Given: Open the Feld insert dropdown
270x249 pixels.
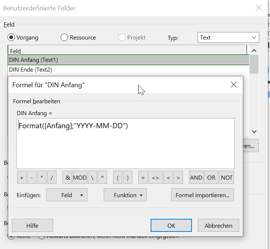Looking at the screenshot, I should tap(67, 195).
